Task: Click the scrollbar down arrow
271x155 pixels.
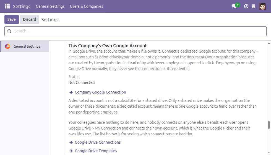Action: point(269,153)
